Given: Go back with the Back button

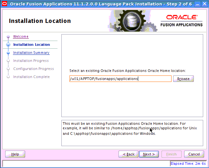Looking at the screenshot, I should [x=129, y=154].
